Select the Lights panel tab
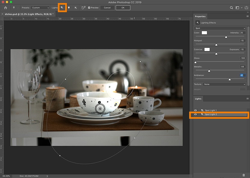Image resolution: width=250 pixels, height=178 pixels. [x=198, y=99]
